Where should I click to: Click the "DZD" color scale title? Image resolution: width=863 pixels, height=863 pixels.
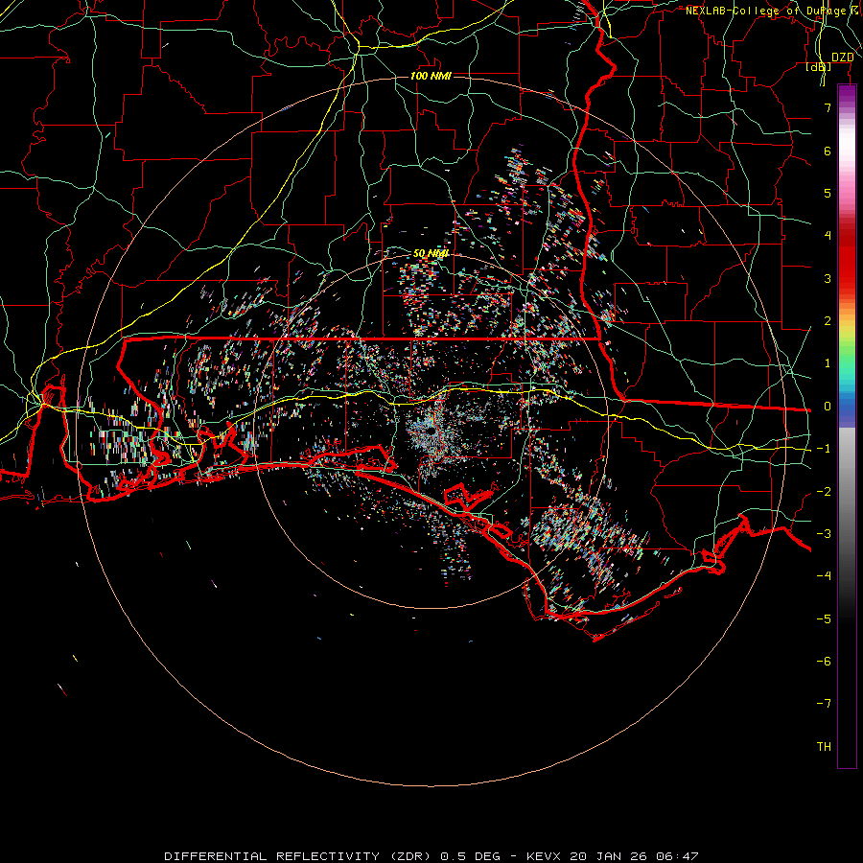pos(842,58)
